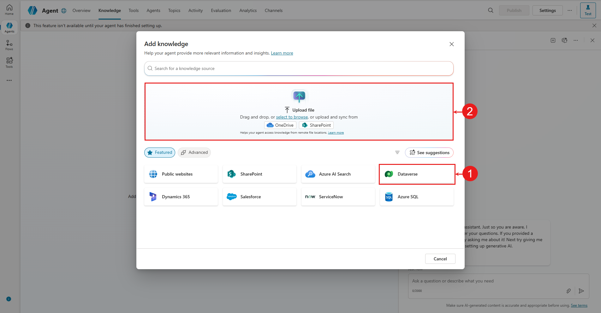
Task: Click the select to browse link
Action: 292,117
